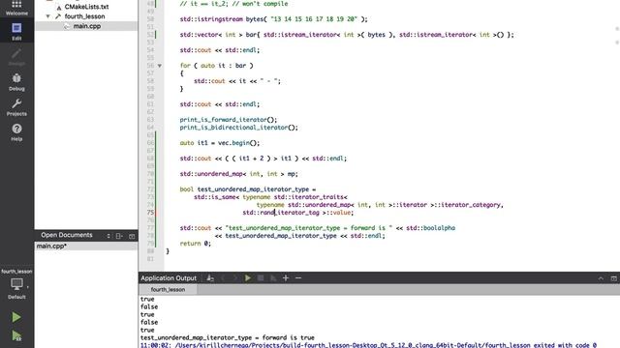Open the Welcome mode
The width and height of the screenshot is (620, 348).
coord(16,8)
